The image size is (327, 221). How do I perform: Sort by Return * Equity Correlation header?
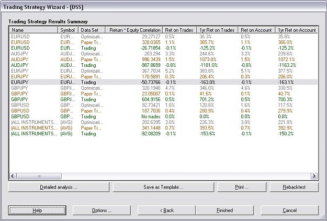[134, 30]
